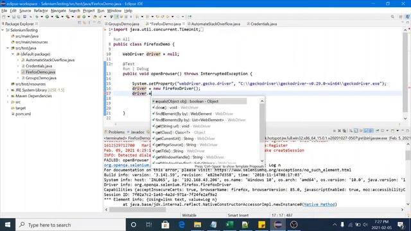Click the Native Method link in console
The height and width of the screenshot is (231, 411).
[319, 204]
